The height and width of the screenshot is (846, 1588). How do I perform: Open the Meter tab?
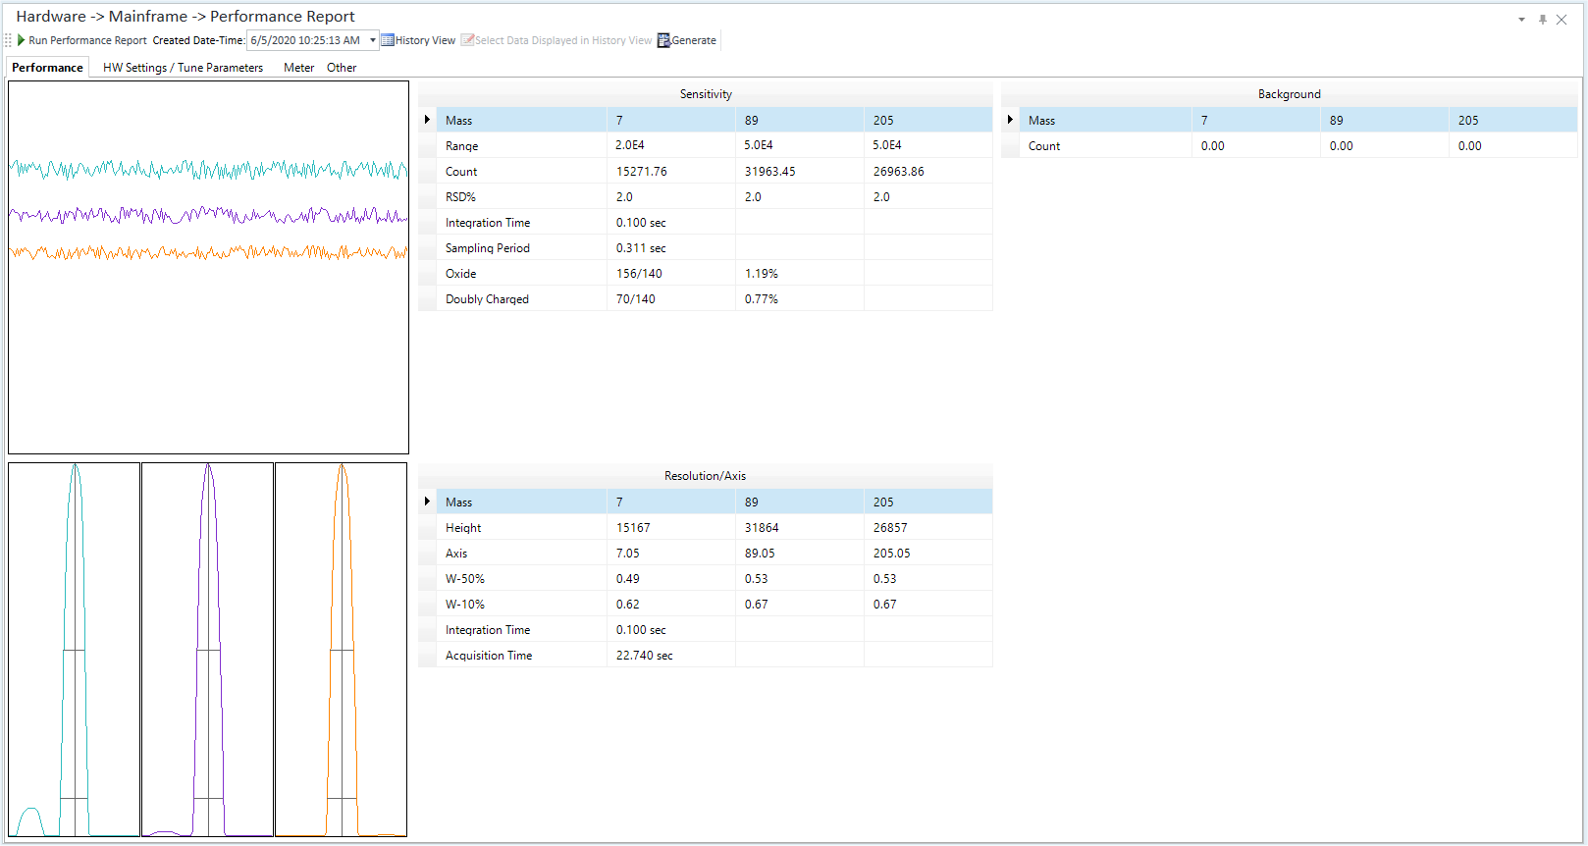pos(298,68)
